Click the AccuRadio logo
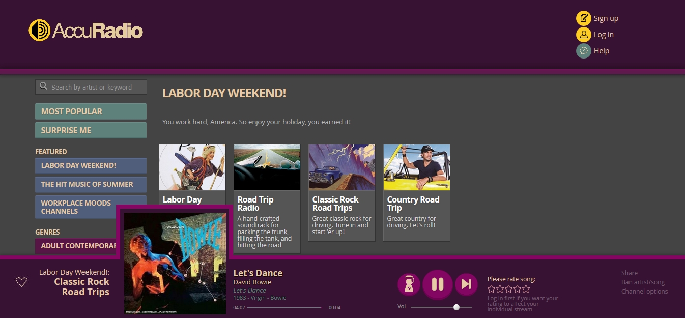 [x=85, y=31]
